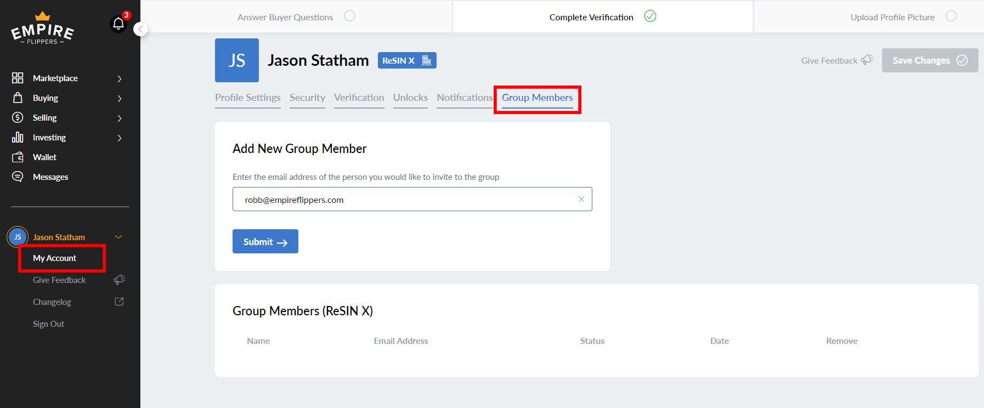Click the Complete Verification step label
The height and width of the screenshot is (408, 984).
tap(591, 17)
